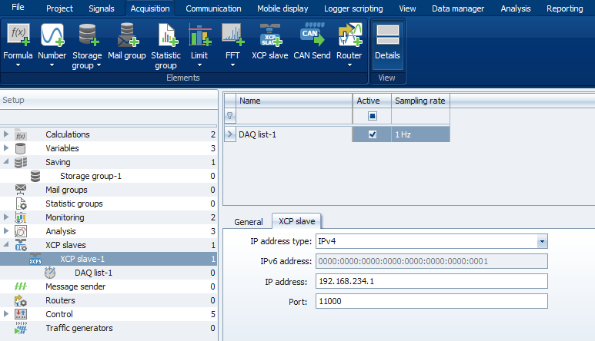
Task: Toggle the Details view button
Action: [387, 42]
